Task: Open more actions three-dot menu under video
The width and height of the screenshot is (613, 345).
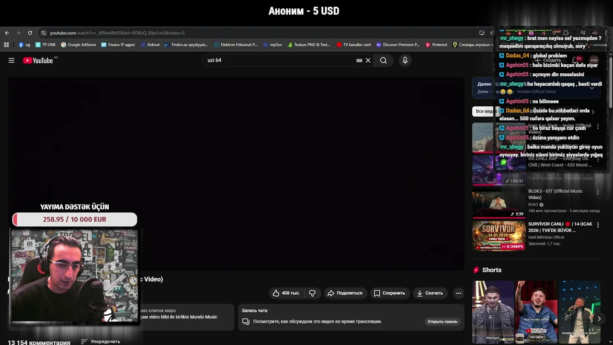Action: [458, 293]
